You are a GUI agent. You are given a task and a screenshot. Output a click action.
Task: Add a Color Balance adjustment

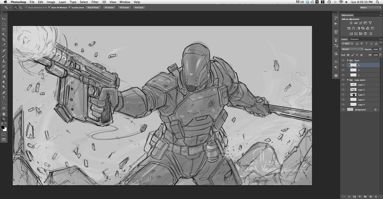(353, 28)
